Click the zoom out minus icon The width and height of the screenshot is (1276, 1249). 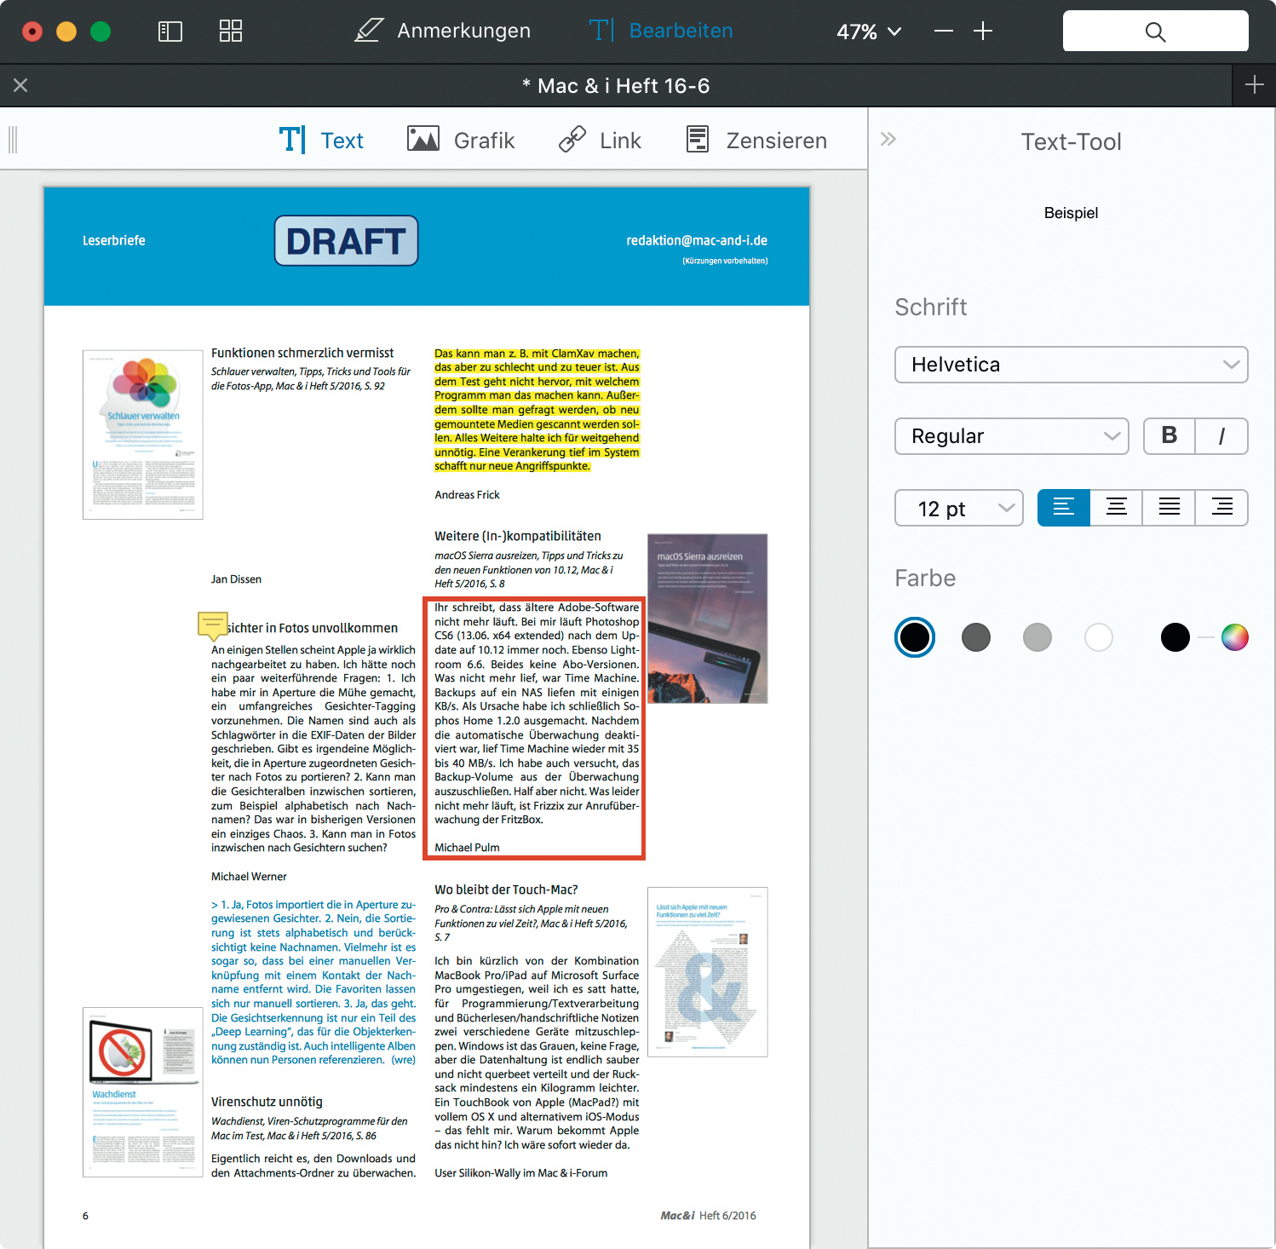click(943, 32)
